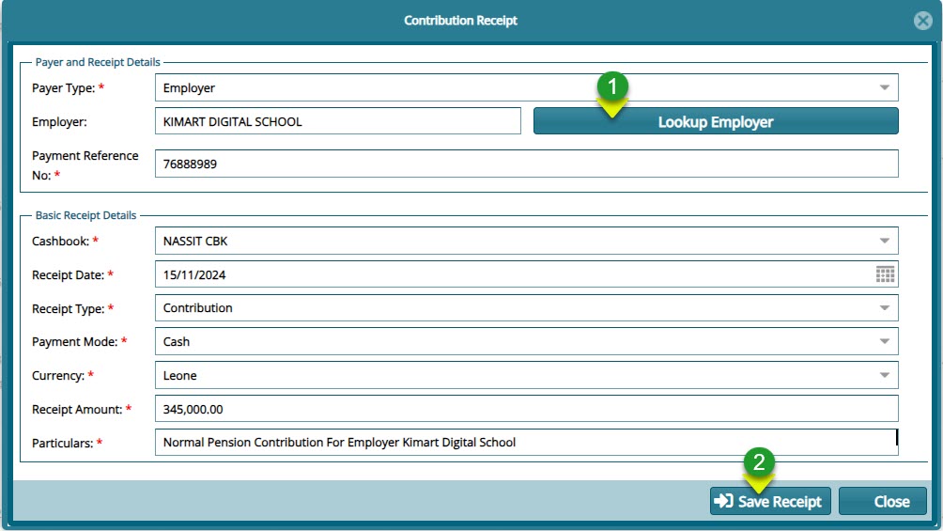Image resolution: width=943 pixels, height=531 pixels.
Task: Click the round X icon in title bar
Action: coord(922,21)
